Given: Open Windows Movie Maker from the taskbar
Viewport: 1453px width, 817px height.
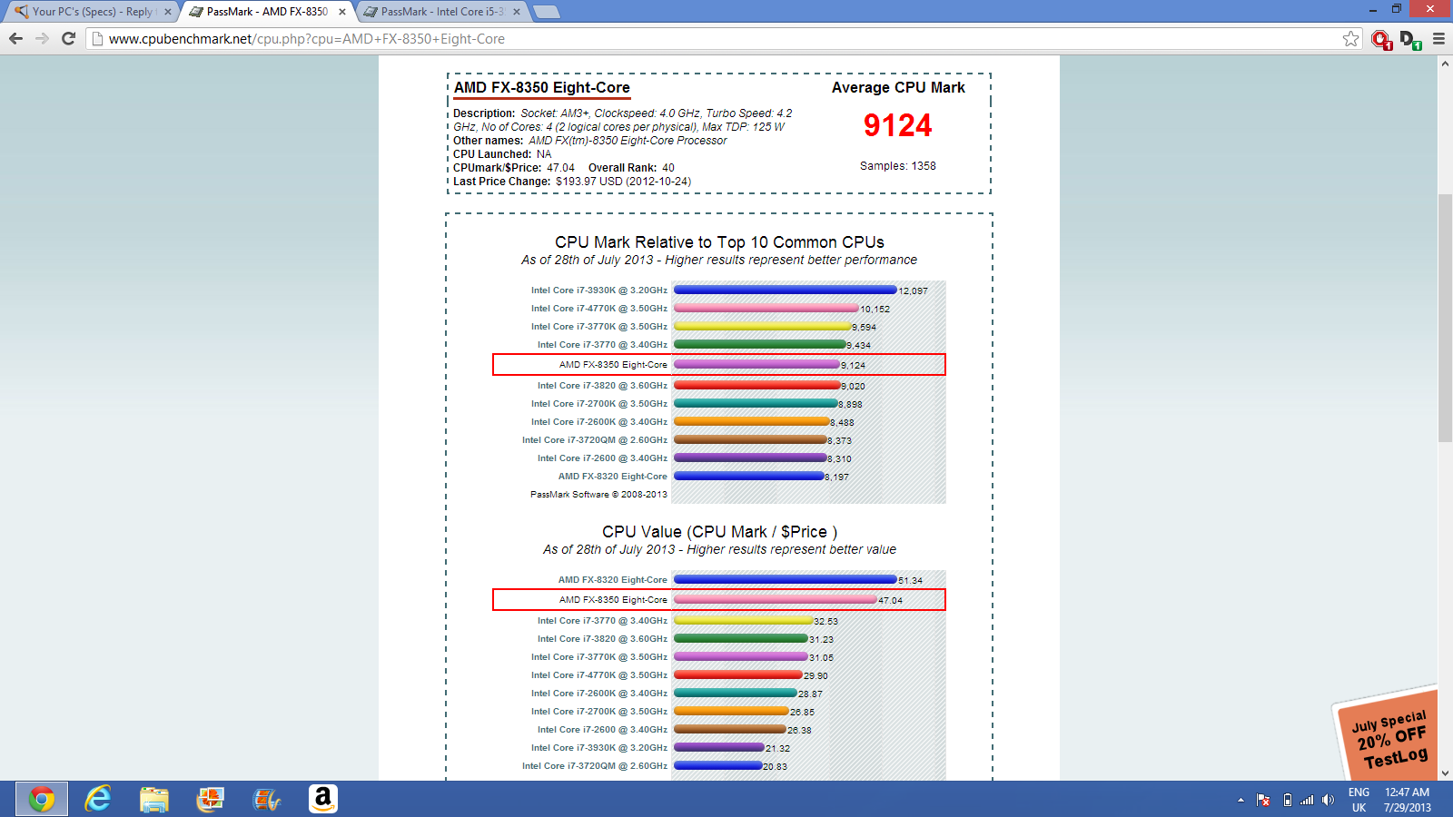Looking at the screenshot, I should tap(267, 799).
